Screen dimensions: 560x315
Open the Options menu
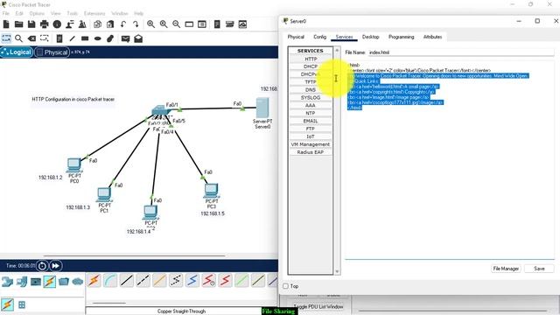tap(37, 13)
